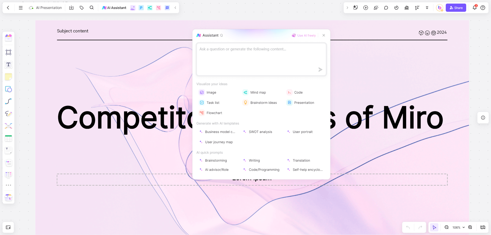Select SWOT analysis template

258,132
